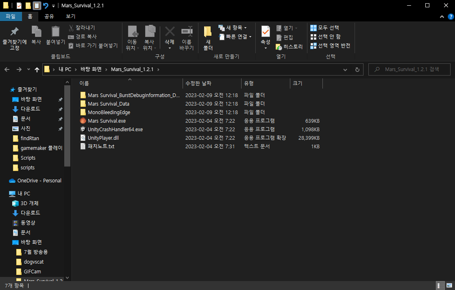Click 내 PC in address breadcrumb

coord(65,69)
